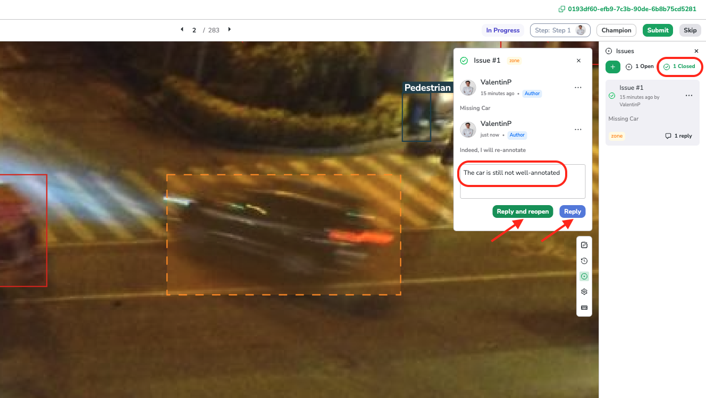Click the reply count icon on Issue #1 card
This screenshot has width=706, height=398.
tap(668, 136)
